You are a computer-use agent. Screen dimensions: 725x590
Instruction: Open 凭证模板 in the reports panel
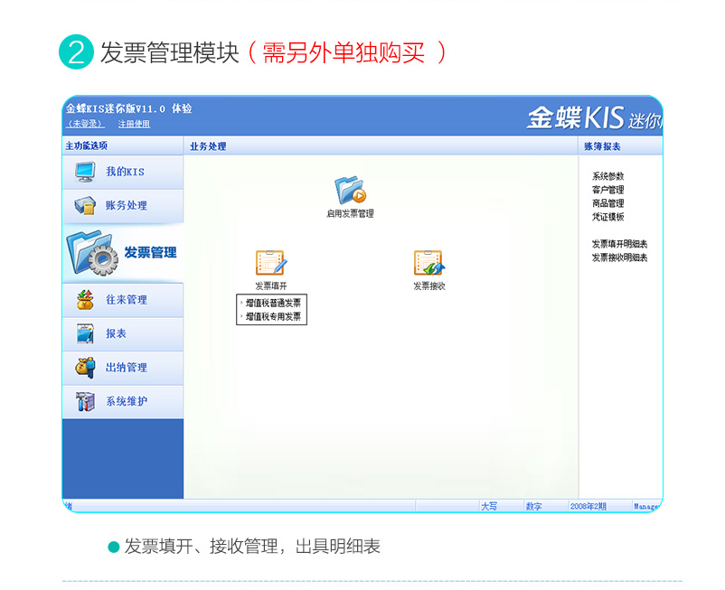pyautogui.click(x=607, y=217)
